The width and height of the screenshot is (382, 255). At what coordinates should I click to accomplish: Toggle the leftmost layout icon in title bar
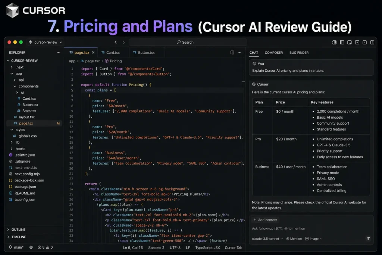point(335,42)
